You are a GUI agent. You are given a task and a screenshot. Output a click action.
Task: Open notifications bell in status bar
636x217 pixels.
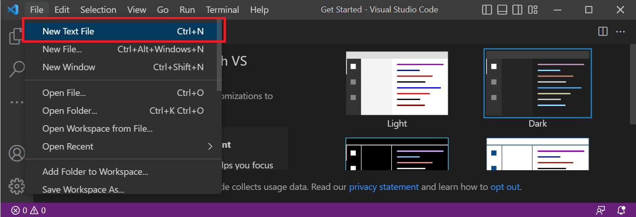tap(621, 211)
